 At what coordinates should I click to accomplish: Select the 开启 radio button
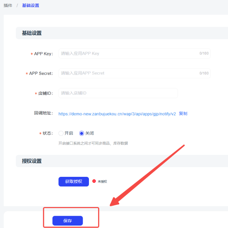tap(61, 133)
